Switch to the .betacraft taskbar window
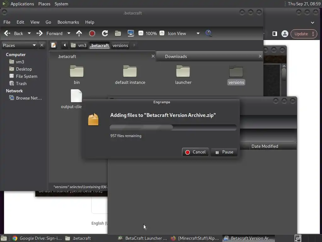Image resolution: width=322 pixels, height=242 pixels. click(78, 238)
